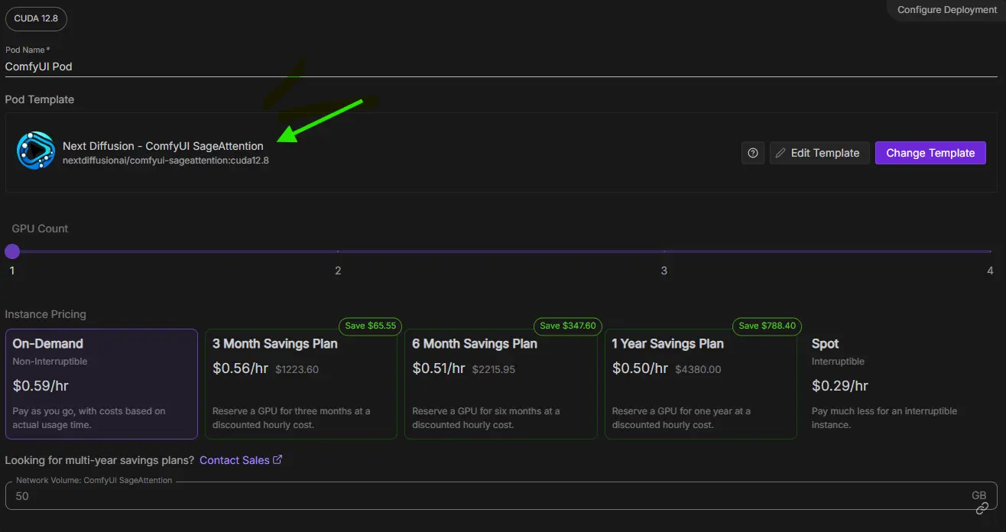Image resolution: width=1006 pixels, height=532 pixels.
Task: Click the "2" label under GPU Count
Action: click(x=338, y=271)
